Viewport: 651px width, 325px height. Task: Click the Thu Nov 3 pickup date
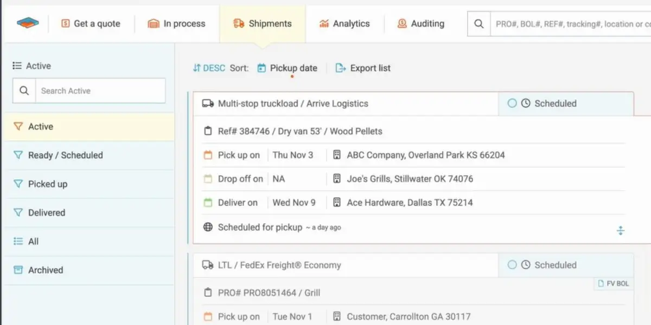[x=293, y=155]
